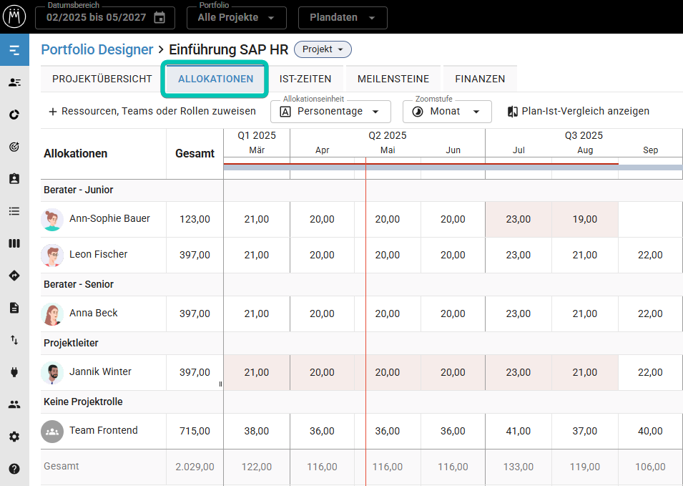Image resolution: width=683 pixels, height=486 pixels.
Task: Click Jannik Winter's avatar
Action: coord(51,373)
